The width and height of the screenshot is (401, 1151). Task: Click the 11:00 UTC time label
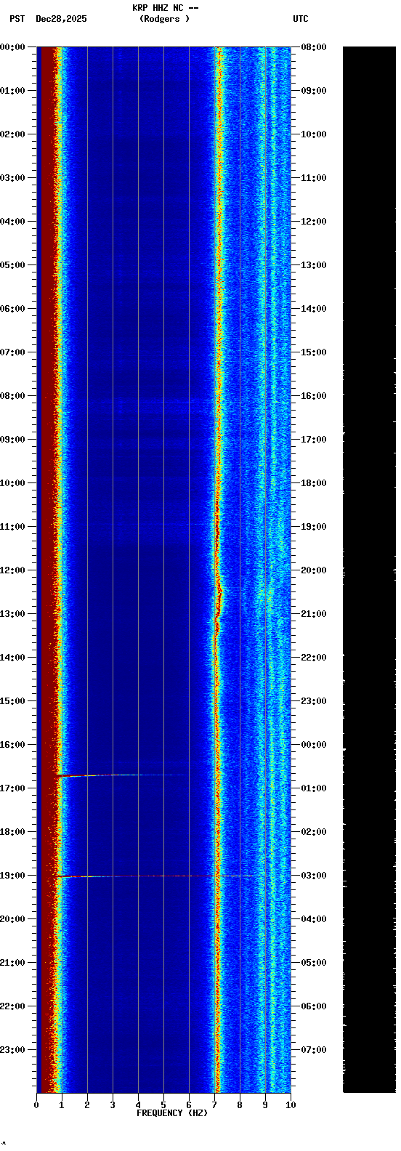click(x=314, y=178)
